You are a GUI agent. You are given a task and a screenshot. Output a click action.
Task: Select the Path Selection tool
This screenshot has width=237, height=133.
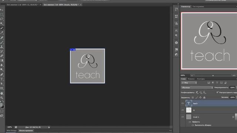click(x=1, y=84)
